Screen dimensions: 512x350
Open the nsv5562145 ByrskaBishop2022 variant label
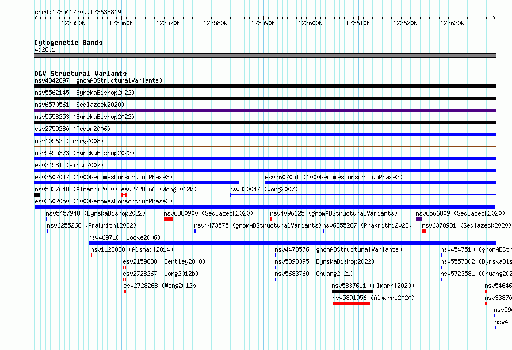pos(85,93)
